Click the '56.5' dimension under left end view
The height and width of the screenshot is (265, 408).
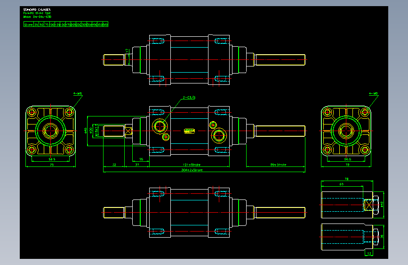pyautogui.click(x=52, y=159)
